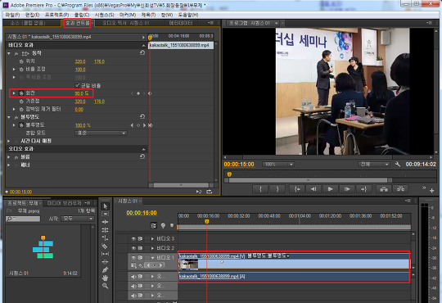This screenshot has width=442, height=303.
Task: Select the Slide tool
Action: (x=105, y=262)
